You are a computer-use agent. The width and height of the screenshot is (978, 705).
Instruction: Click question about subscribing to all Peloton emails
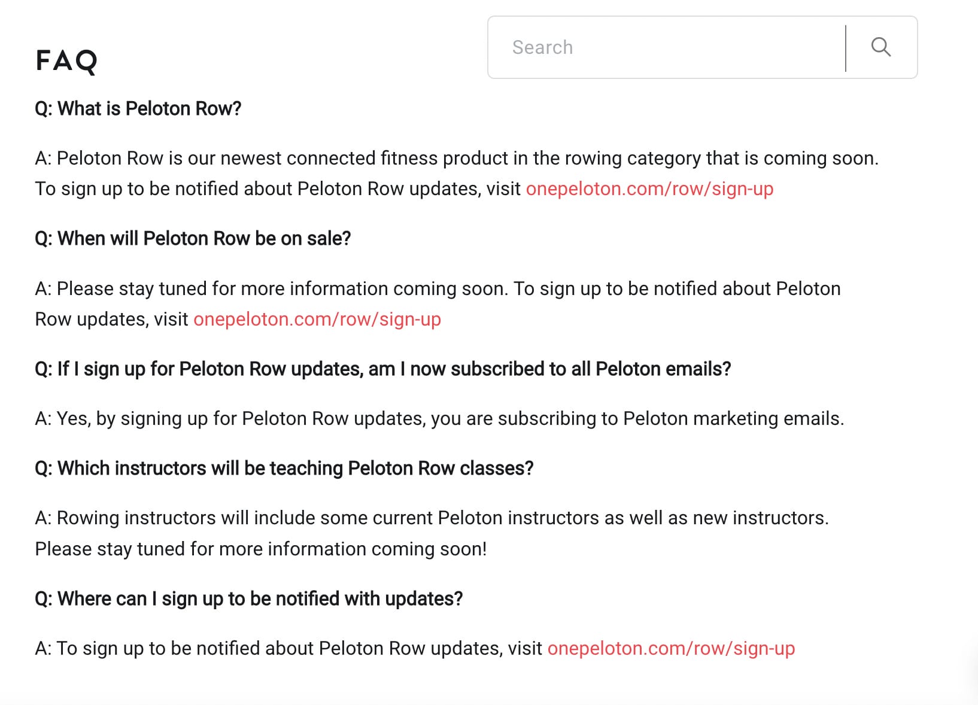(x=383, y=369)
